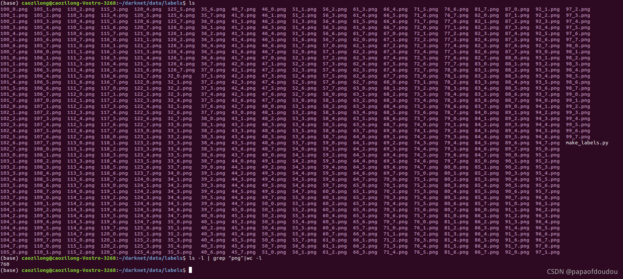623x279 pixels.
Task: Select the 51_1.png file name
Action: [x=304, y=9]
